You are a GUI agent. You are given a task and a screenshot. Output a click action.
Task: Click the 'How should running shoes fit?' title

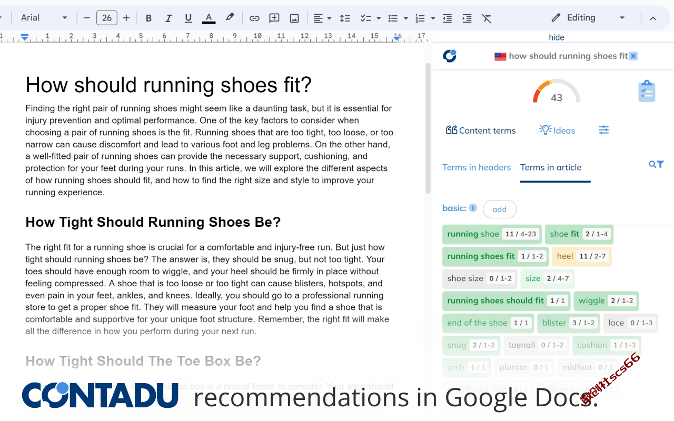pyautogui.click(x=168, y=85)
